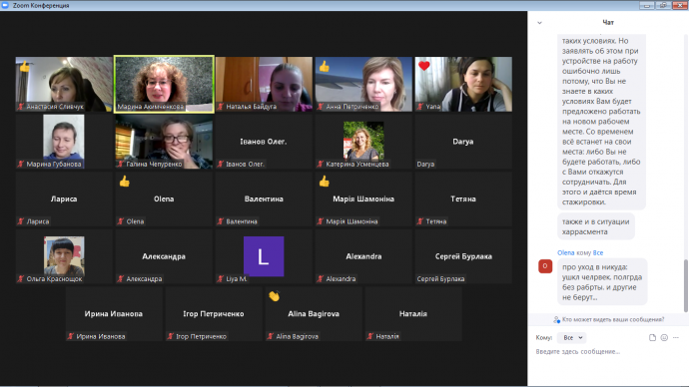Open the 'Кому: Все' recipient dropdown
The height and width of the screenshot is (387, 689).
[572, 337]
